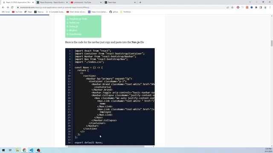Viewport: 273px width, 153px height.
Task: Click 'Home' text on code line 20
Action: pyautogui.click(x=102, y=104)
